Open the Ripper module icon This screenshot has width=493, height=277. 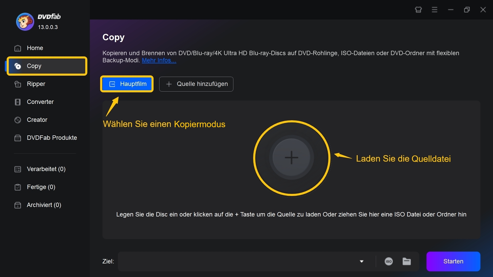[x=18, y=84]
